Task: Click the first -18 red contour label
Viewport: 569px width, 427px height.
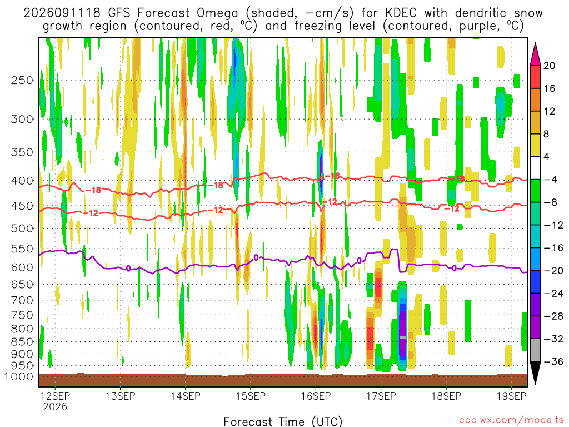Action: [x=93, y=190]
